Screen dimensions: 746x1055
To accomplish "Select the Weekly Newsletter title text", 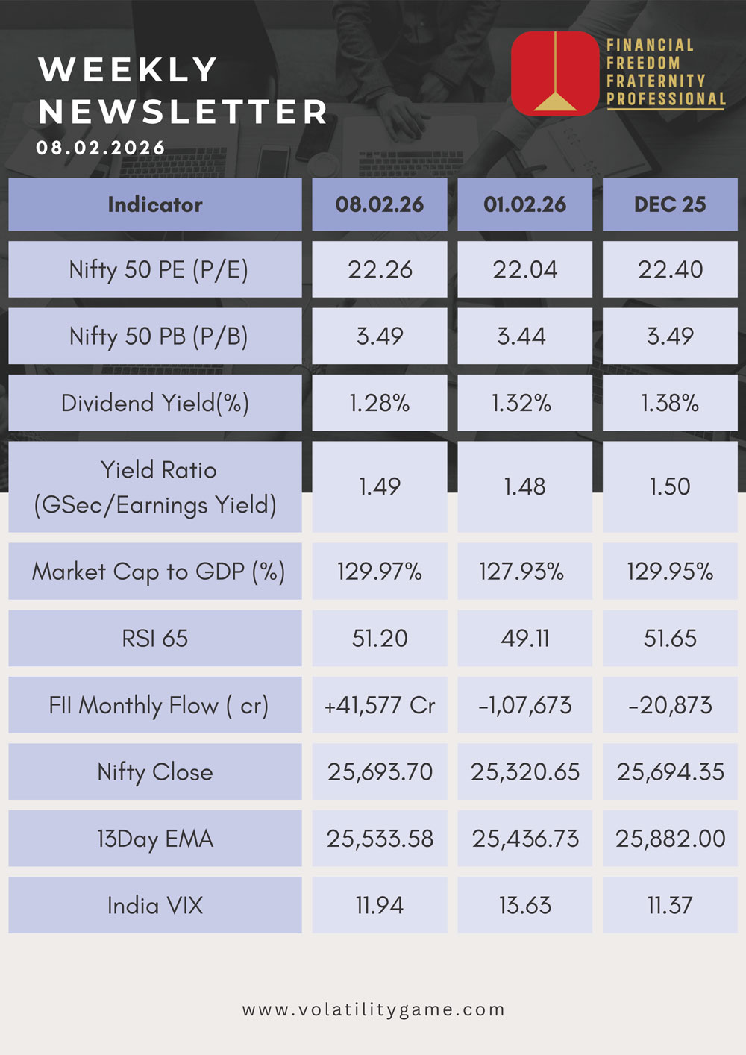I will [x=183, y=90].
